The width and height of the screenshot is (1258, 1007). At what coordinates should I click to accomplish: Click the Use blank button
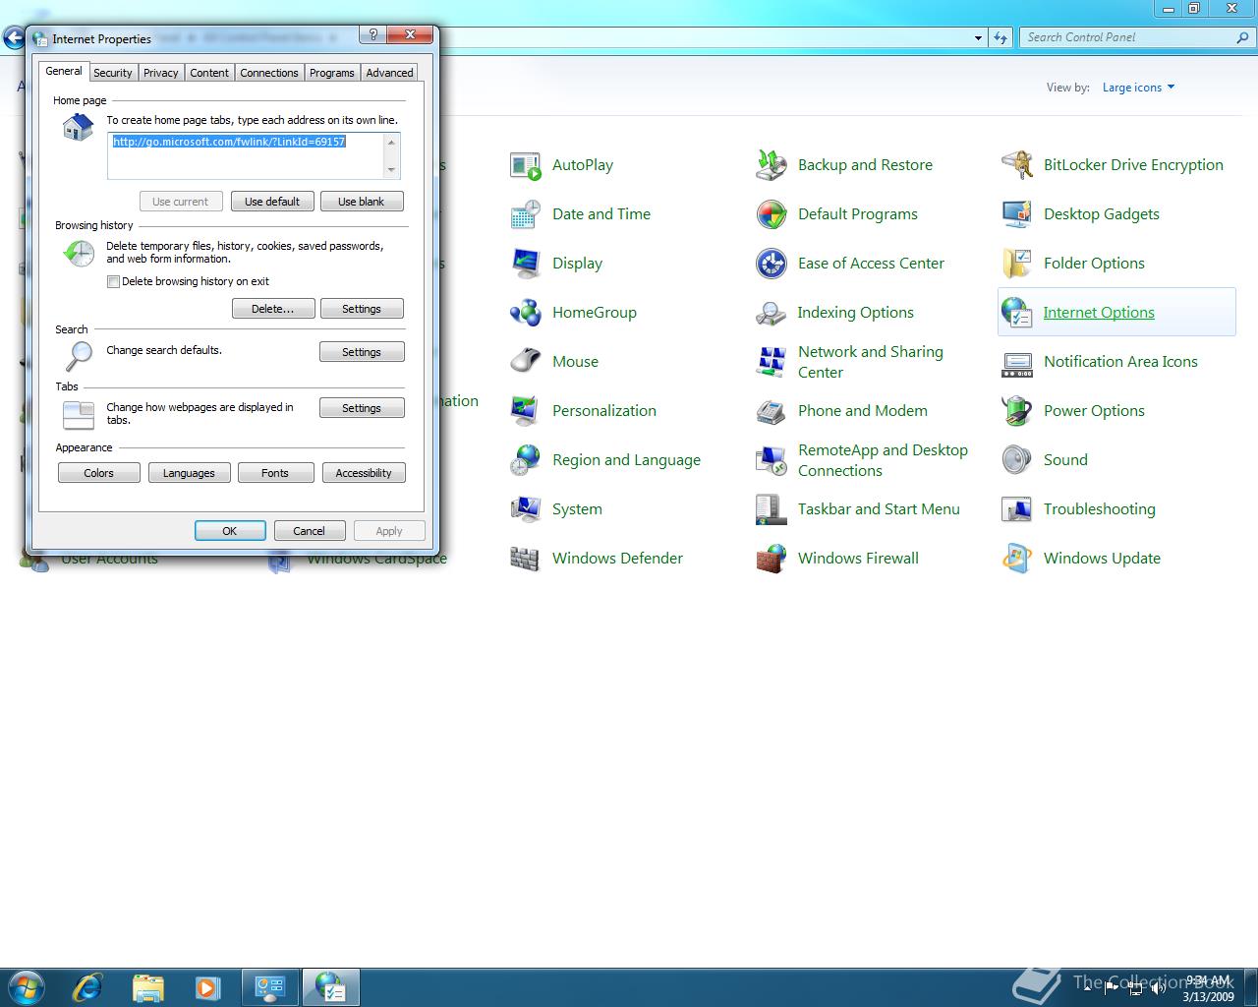(362, 202)
